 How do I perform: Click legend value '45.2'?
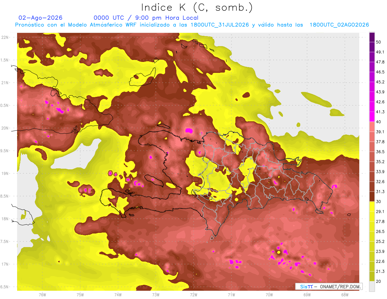coord(381,82)
